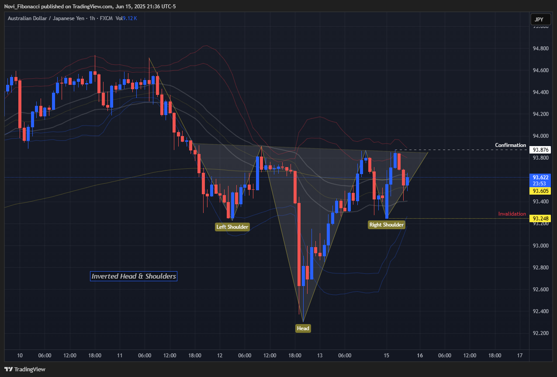Click the 93.000 price axis label

pos(541,245)
